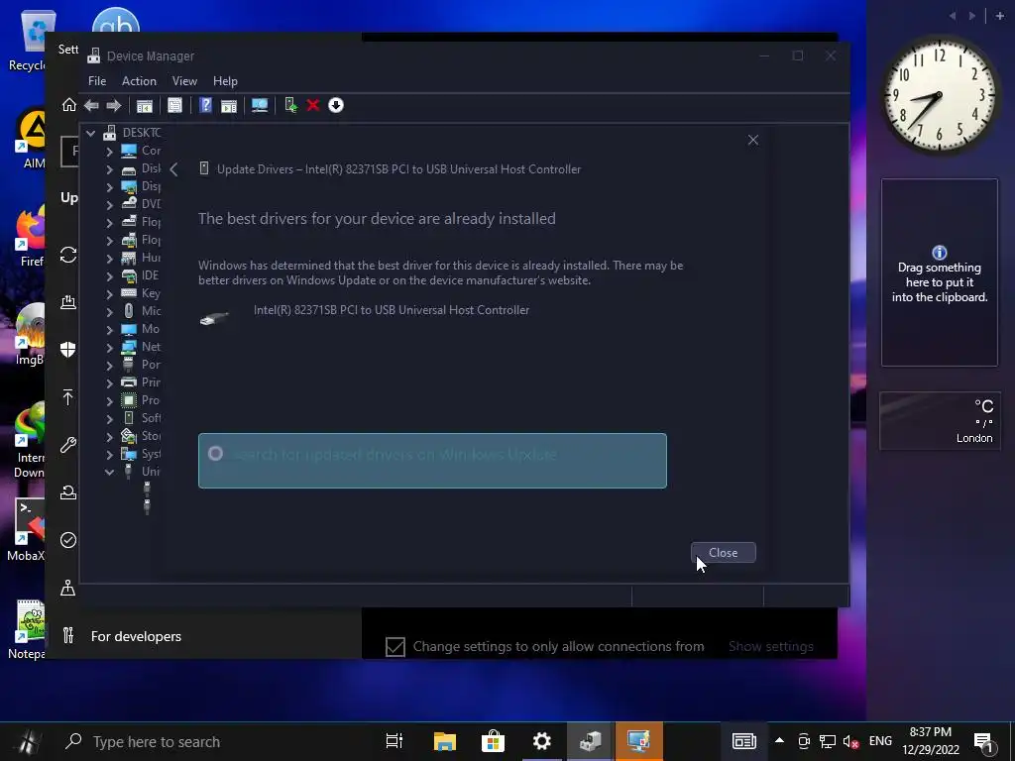The height and width of the screenshot is (761, 1015).
Task: Show hidden tray icons arrow
Action: (x=779, y=741)
